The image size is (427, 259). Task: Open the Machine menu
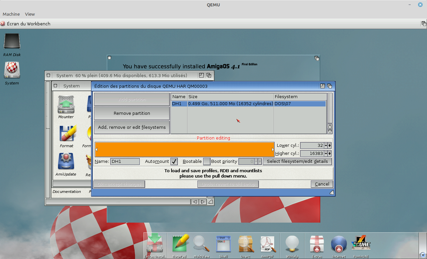[11, 14]
